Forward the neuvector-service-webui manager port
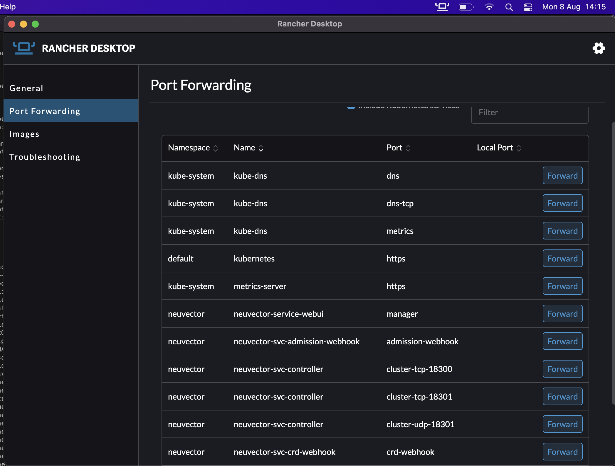Image resolution: width=615 pixels, height=466 pixels. click(x=562, y=314)
